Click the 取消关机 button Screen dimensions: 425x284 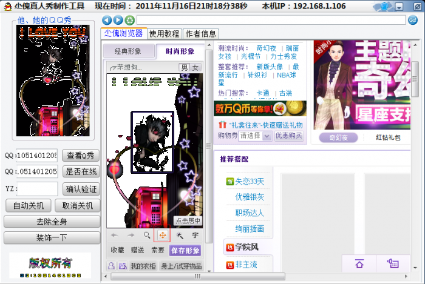78,206
